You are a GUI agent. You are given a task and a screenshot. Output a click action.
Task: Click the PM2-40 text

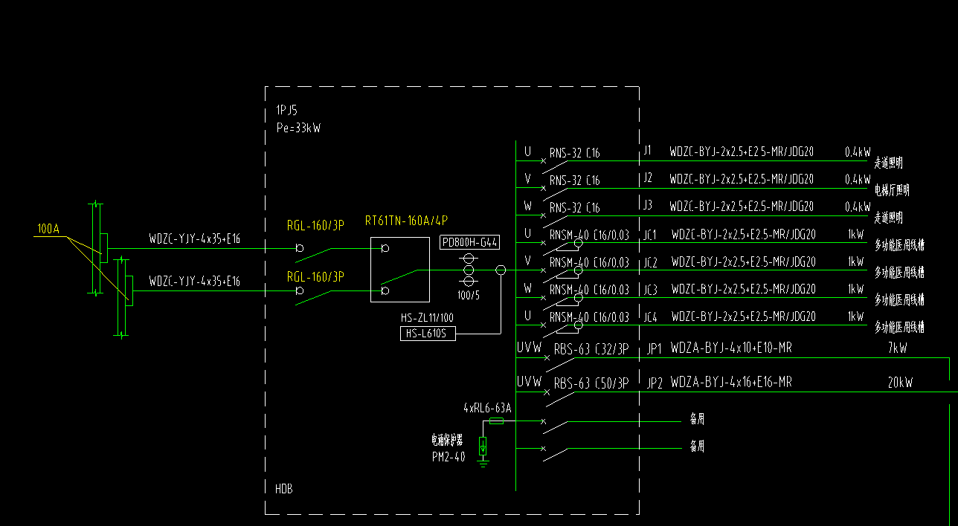pyautogui.click(x=449, y=457)
